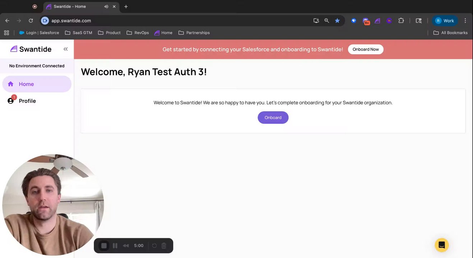473x258 pixels.
Task: Click the Welcome, Ryan Test Auth 3! heading
Action: point(144,72)
